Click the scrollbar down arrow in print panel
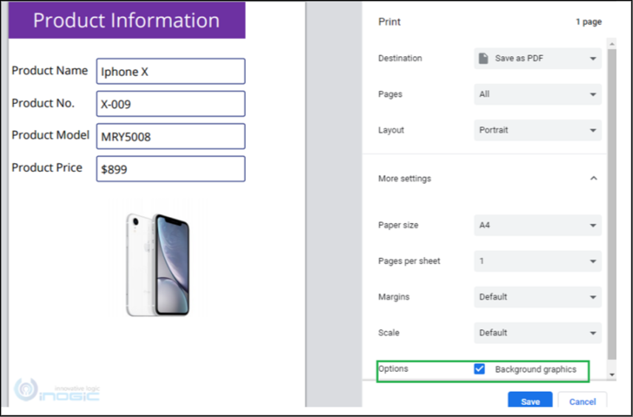The height and width of the screenshot is (417, 633). coord(612,375)
